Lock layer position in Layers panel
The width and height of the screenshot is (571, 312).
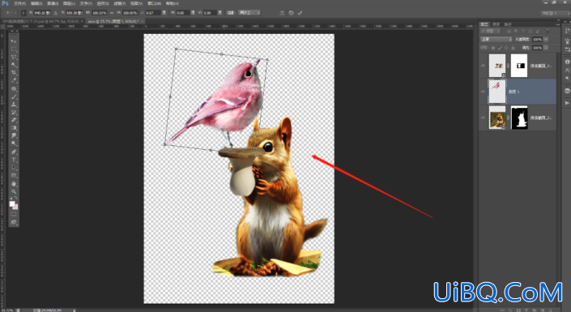(x=506, y=48)
